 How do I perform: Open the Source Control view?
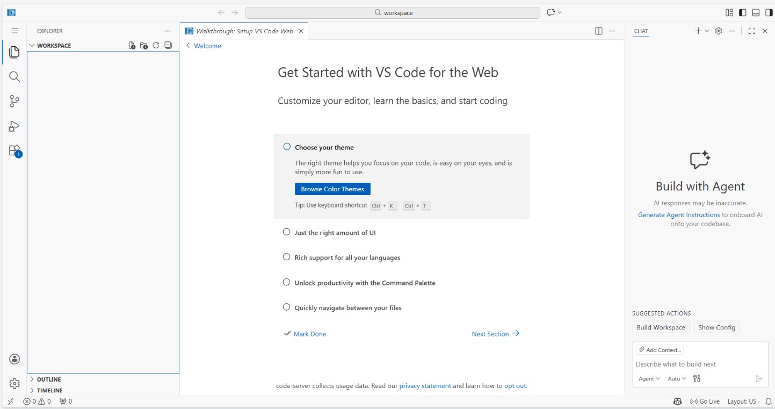(x=15, y=101)
